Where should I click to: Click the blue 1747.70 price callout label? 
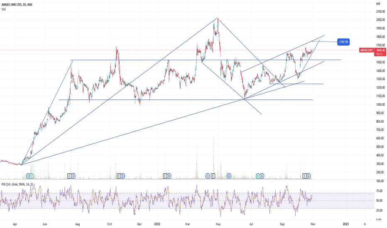(x=343, y=42)
